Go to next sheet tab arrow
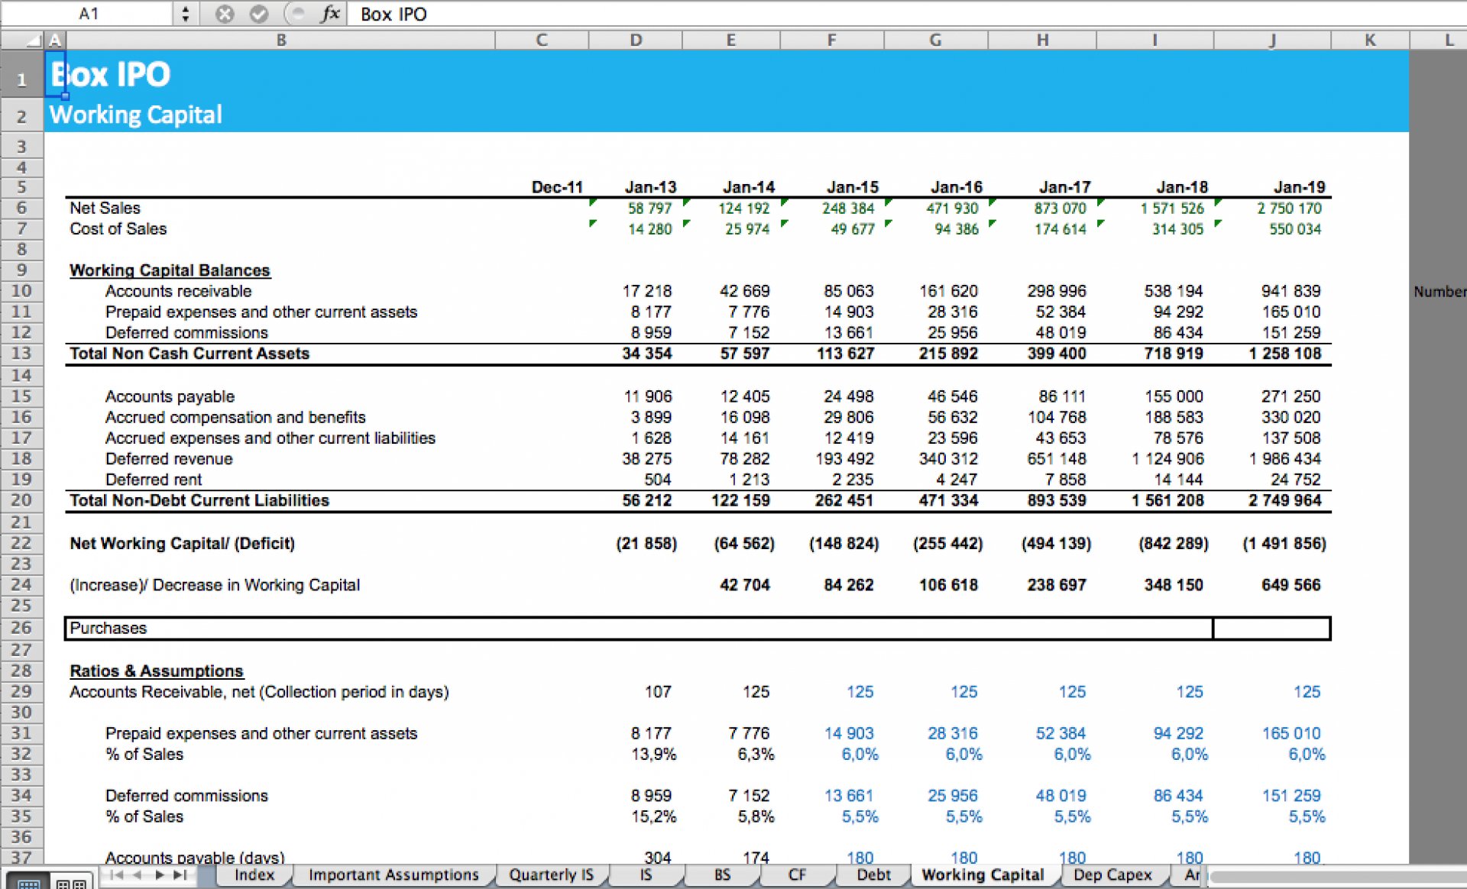 (159, 875)
